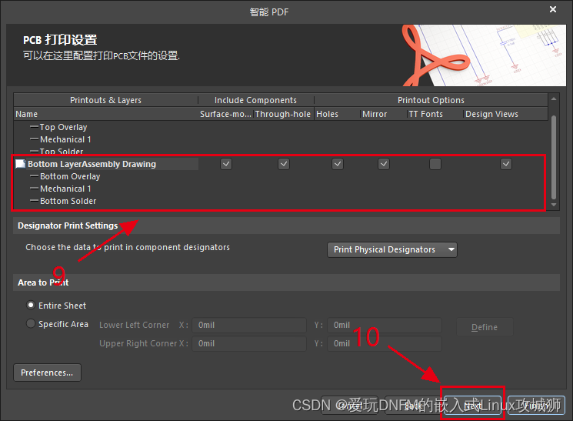Click the TT Fonts column header
This screenshot has height=421, width=573.
point(435,114)
